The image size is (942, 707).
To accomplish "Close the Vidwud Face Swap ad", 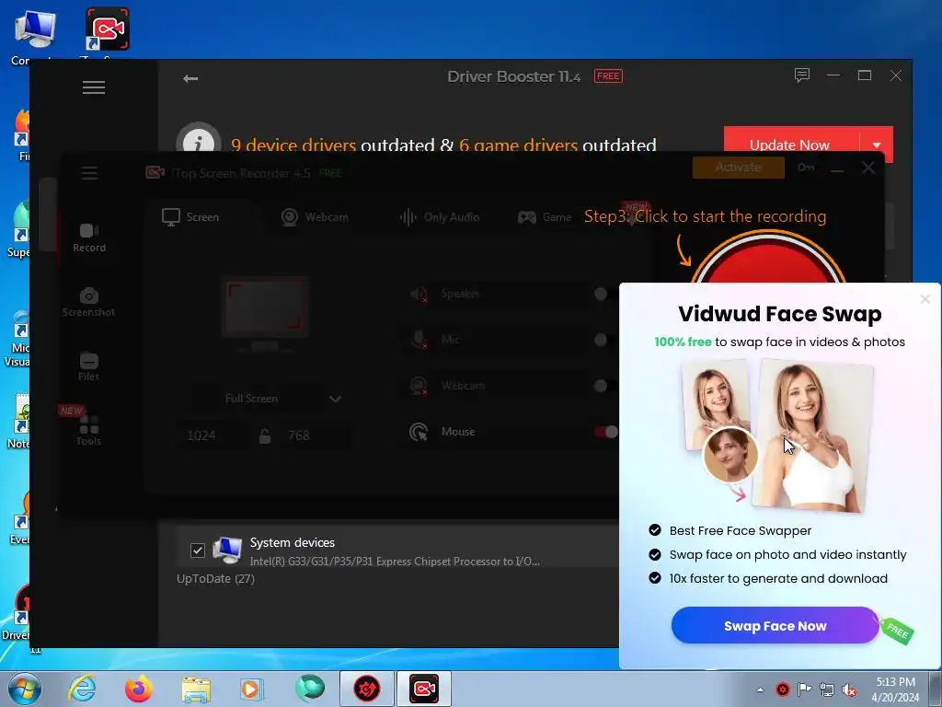I will [925, 299].
